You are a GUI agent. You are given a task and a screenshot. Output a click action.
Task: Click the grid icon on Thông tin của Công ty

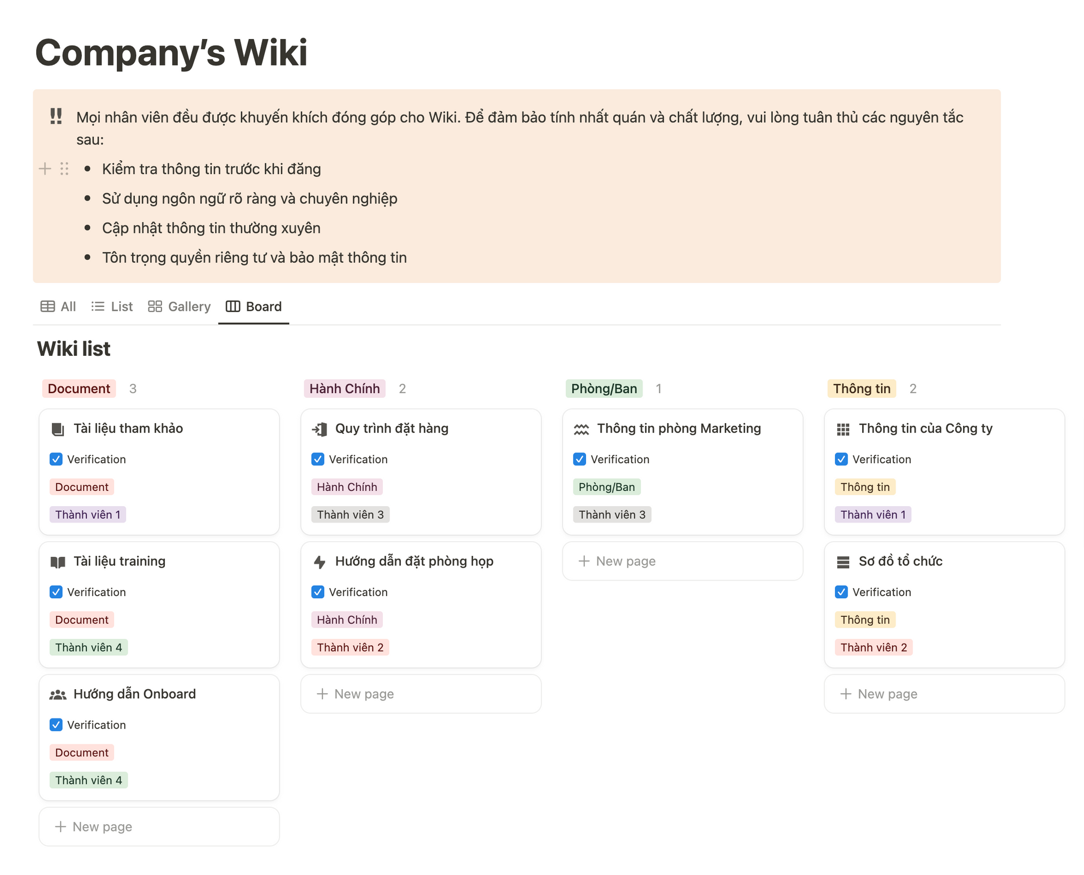pyautogui.click(x=843, y=428)
